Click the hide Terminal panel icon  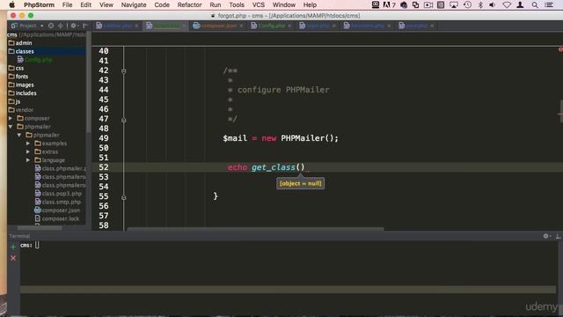click(558, 236)
